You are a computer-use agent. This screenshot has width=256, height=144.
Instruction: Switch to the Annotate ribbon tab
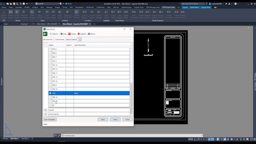click(19, 7)
